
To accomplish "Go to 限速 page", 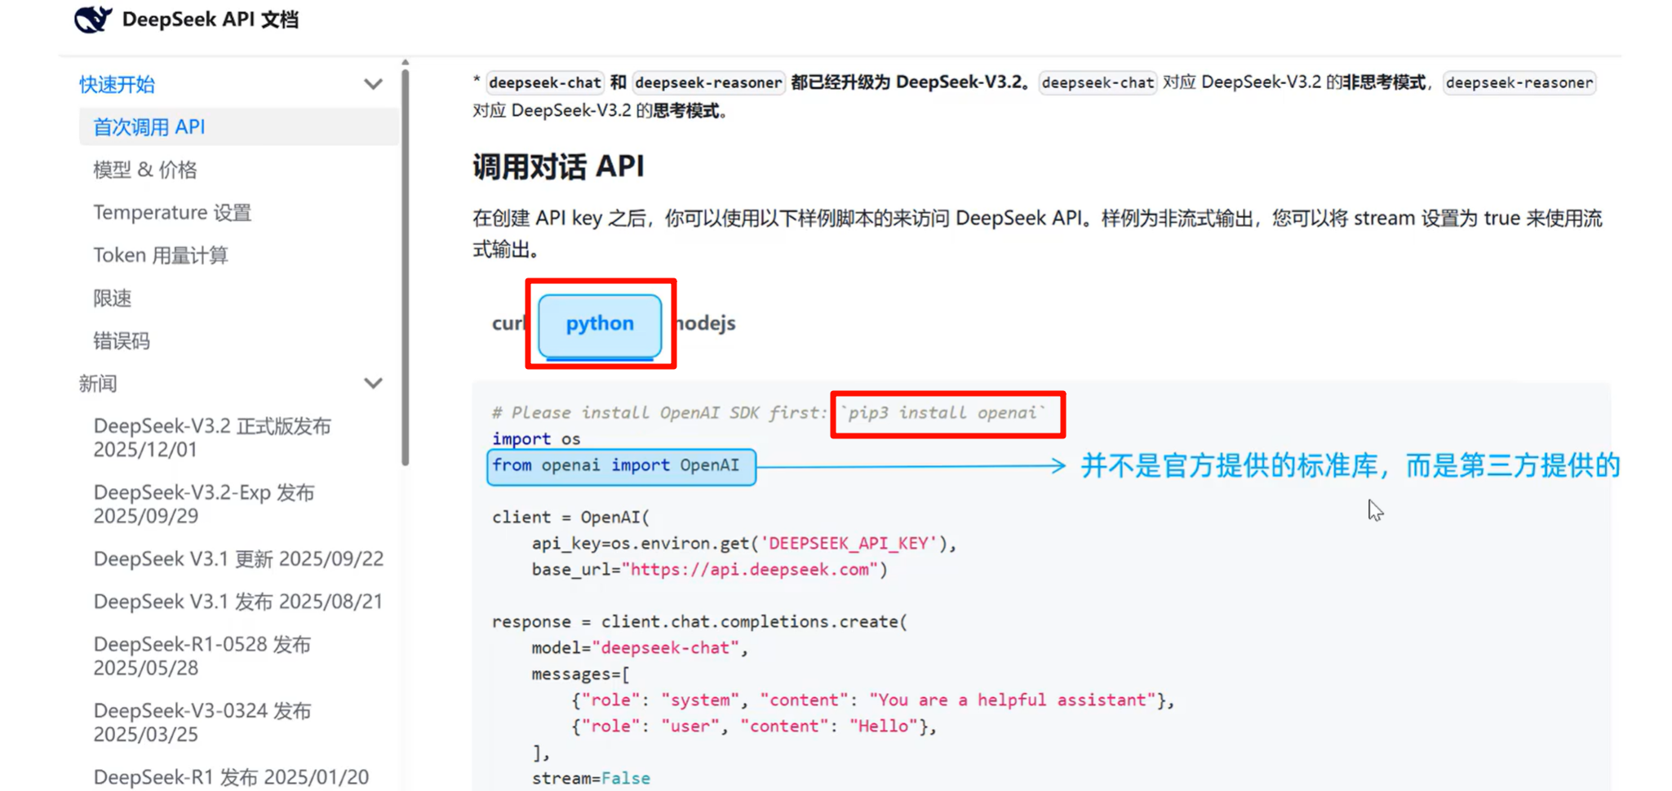I will tap(112, 298).
